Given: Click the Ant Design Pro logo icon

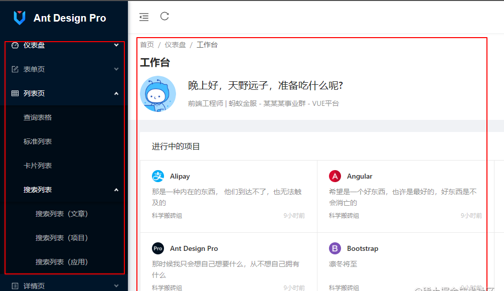Looking at the screenshot, I should pos(20,18).
